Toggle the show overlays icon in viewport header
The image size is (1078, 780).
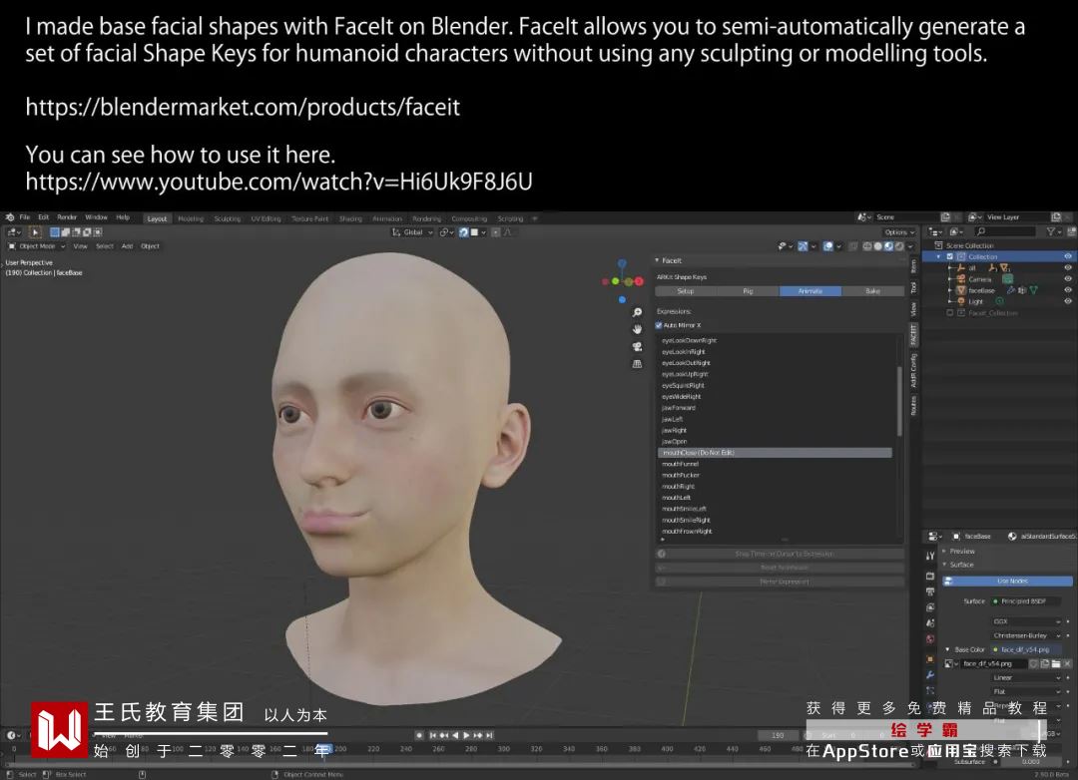tap(827, 246)
